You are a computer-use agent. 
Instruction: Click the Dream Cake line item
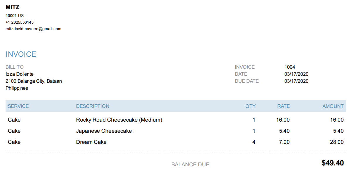(91, 142)
